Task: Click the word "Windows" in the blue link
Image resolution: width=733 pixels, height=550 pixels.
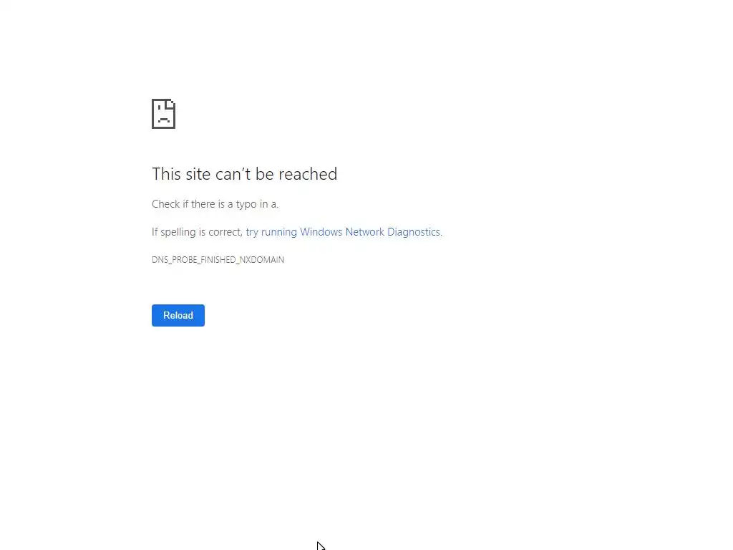Action: [321, 232]
